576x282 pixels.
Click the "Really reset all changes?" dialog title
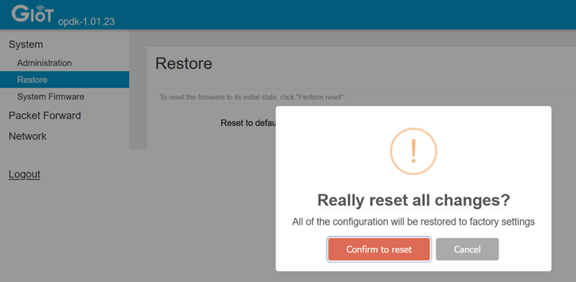(x=413, y=200)
